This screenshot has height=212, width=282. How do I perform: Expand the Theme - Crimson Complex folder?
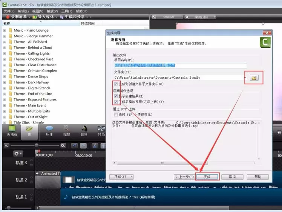pos(5,71)
